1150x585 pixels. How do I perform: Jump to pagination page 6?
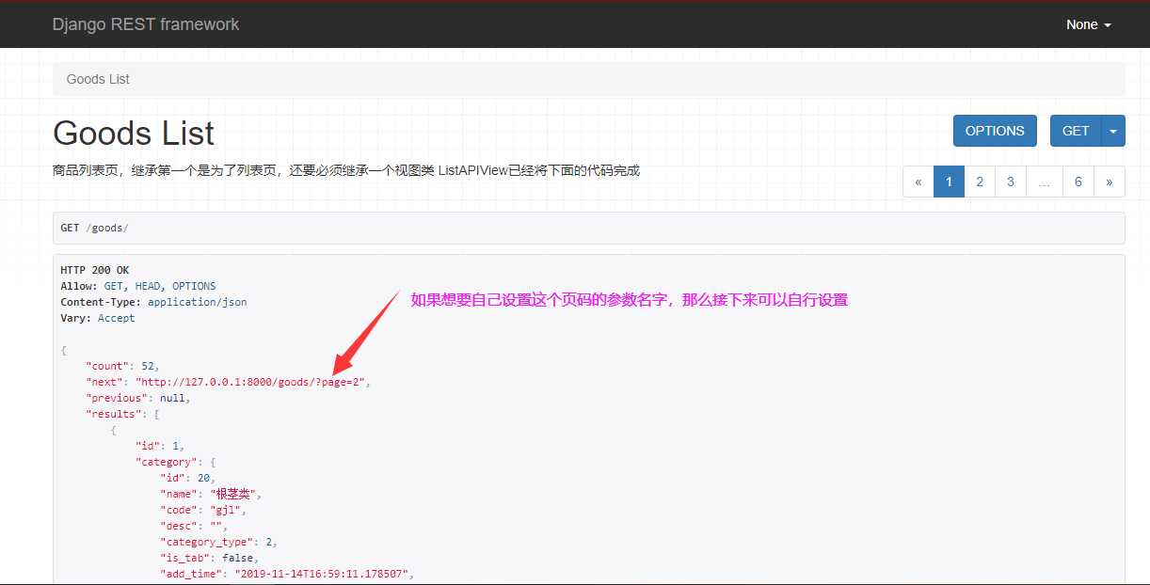(1078, 182)
